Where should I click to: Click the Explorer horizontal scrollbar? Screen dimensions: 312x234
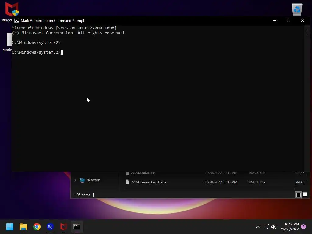click(x=209, y=189)
